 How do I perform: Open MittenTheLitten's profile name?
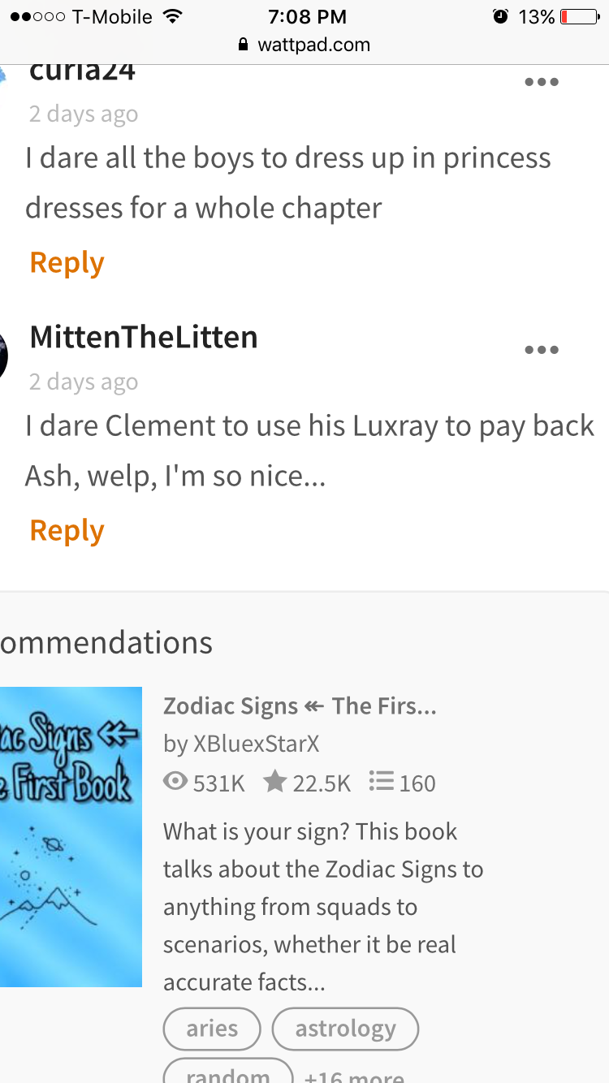pos(144,337)
